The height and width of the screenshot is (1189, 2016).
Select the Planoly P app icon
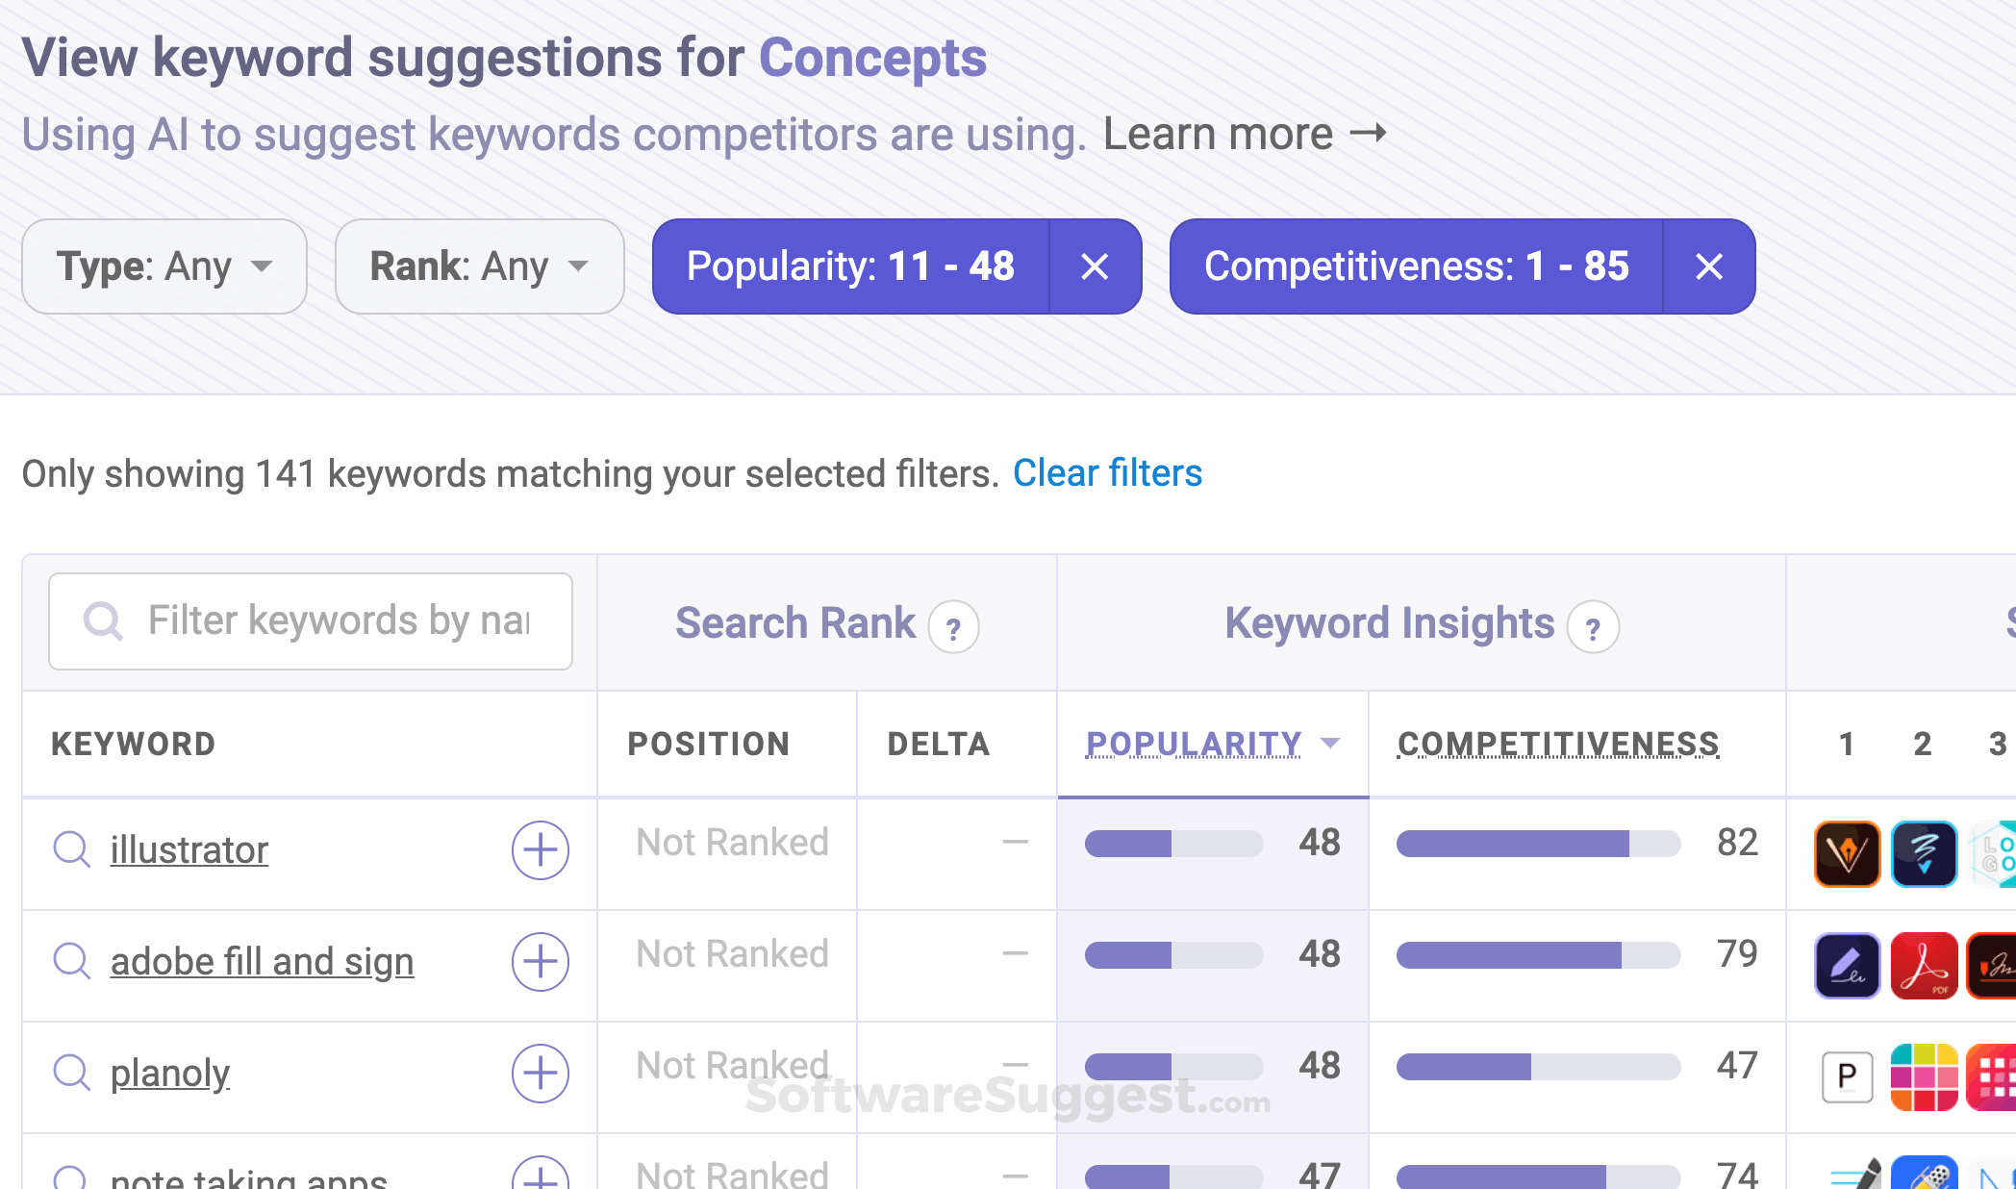(1847, 1076)
